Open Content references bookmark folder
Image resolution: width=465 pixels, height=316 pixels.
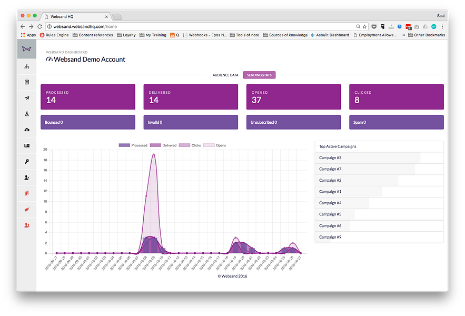pyautogui.click(x=93, y=35)
